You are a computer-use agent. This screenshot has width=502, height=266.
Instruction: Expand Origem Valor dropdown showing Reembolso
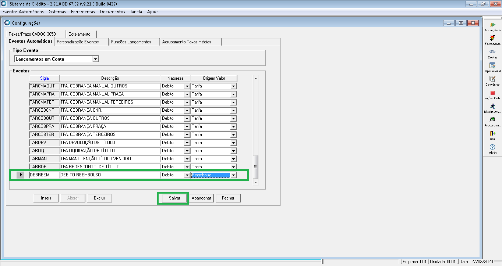click(x=233, y=175)
